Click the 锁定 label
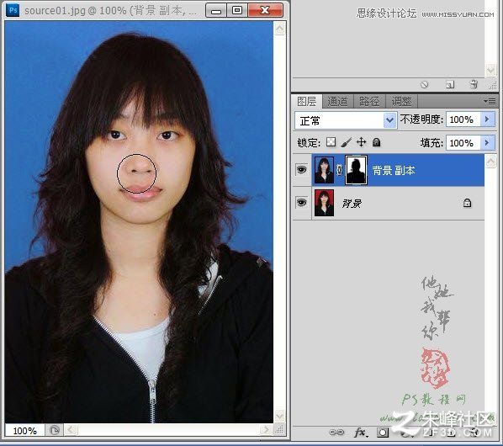The image size is (503, 446). coord(309,142)
